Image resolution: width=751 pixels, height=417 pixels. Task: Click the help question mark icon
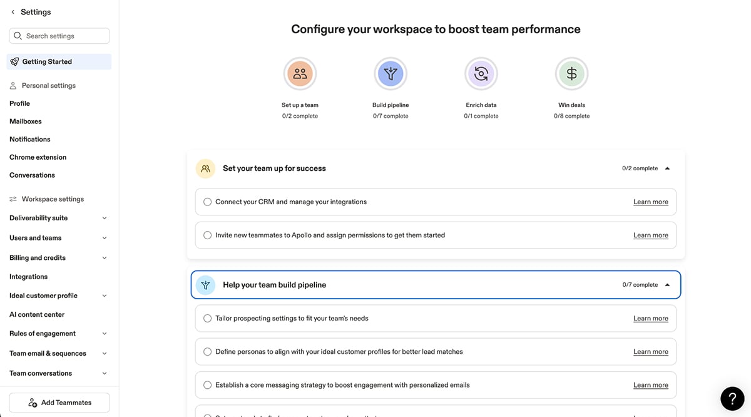click(x=732, y=398)
